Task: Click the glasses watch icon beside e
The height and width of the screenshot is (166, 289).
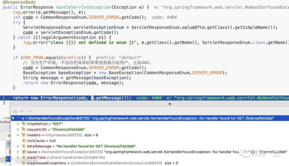Action: pyautogui.click(x=19, y=118)
